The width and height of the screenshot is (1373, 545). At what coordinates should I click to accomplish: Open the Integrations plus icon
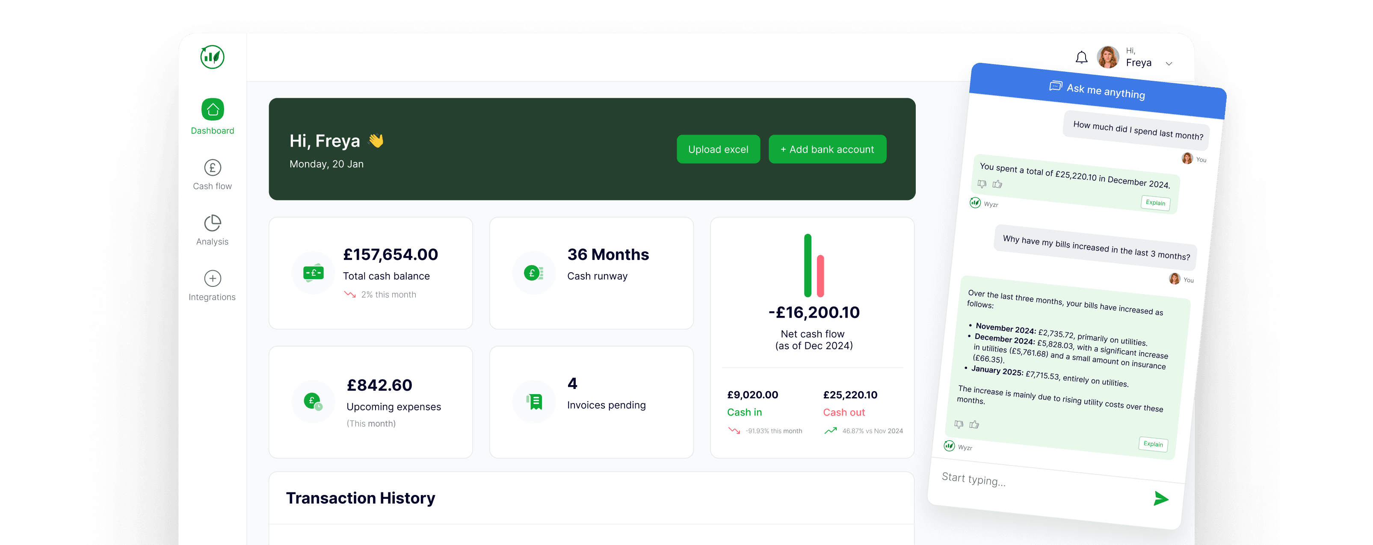[x=213, y=279]
